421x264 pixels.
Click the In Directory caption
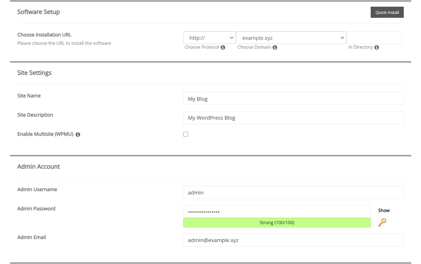point(360,47)
